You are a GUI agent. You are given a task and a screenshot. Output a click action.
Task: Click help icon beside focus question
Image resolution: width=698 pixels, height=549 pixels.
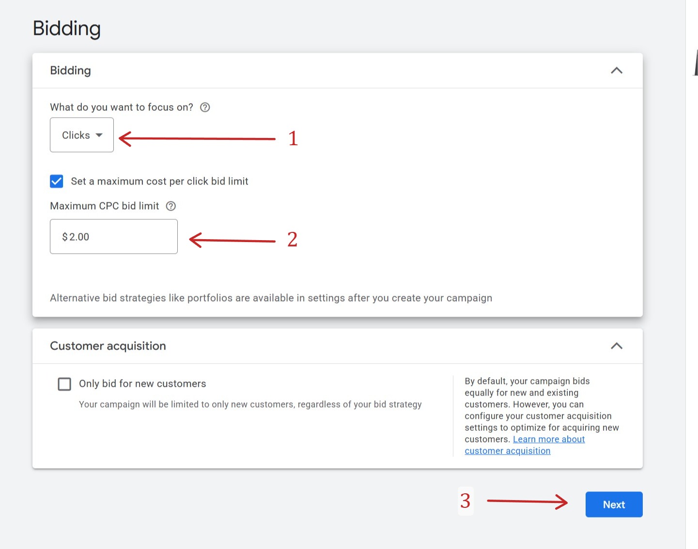[x=205, y=107]
